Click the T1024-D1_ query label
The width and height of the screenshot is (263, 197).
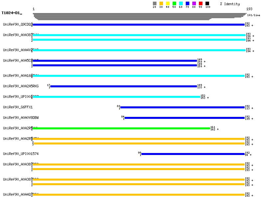12,13
